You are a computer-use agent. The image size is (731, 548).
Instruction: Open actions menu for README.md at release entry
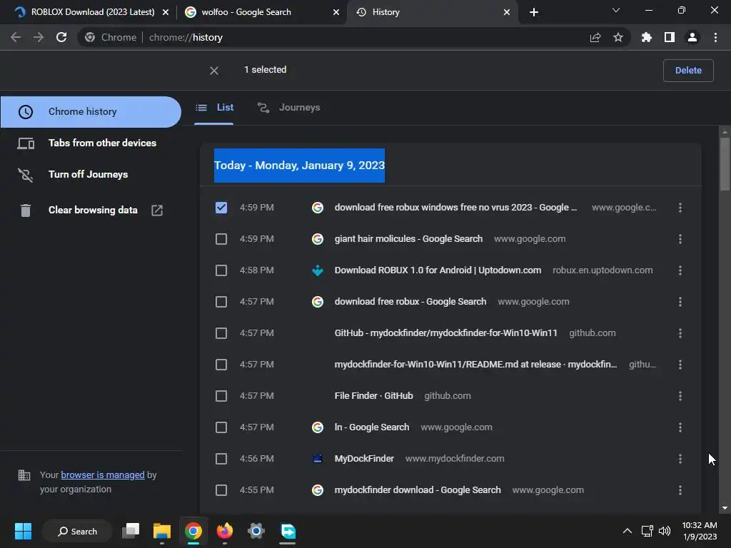click(x=680, y=365)
